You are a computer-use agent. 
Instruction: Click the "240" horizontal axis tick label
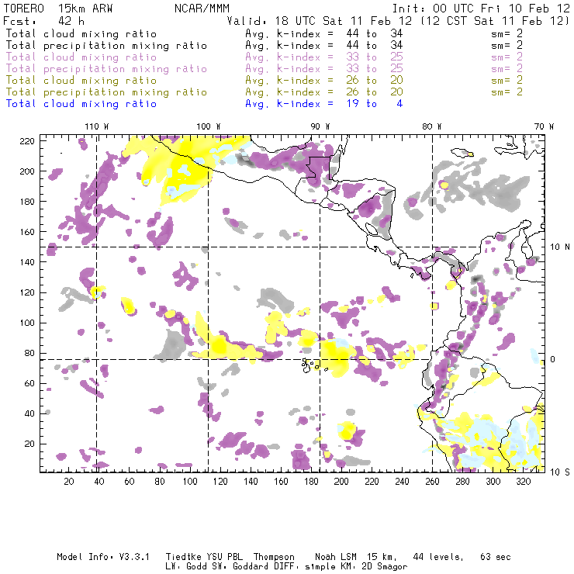pyautogui.click(x=402, y=482)
